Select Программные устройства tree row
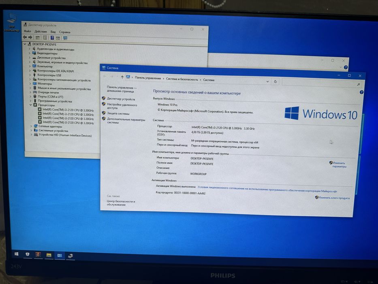The height and width of the screenshot is (284, 378). [55, 101]
